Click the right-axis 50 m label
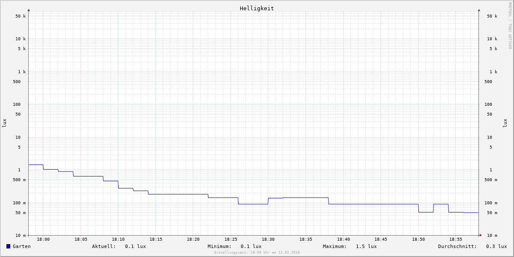 [x=492, y=213]
